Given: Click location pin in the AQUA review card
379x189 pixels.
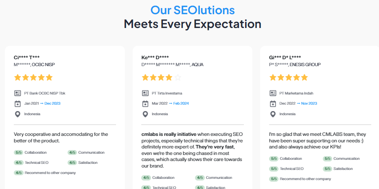Looking at the screenshot, I should point(145,114).
